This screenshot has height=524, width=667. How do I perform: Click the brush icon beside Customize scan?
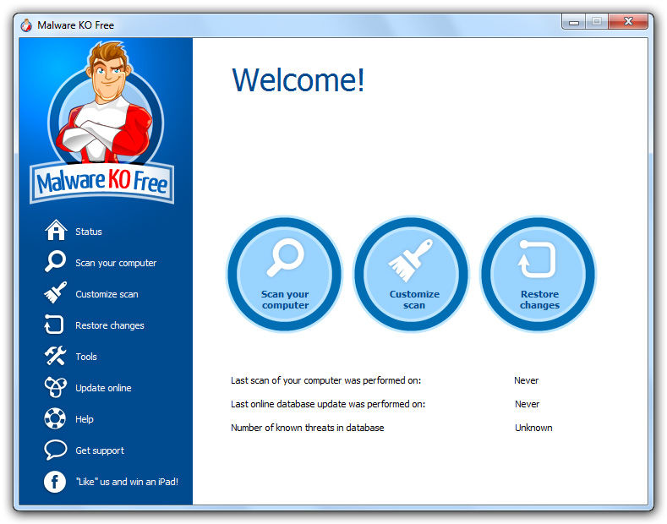pos(55,292)
